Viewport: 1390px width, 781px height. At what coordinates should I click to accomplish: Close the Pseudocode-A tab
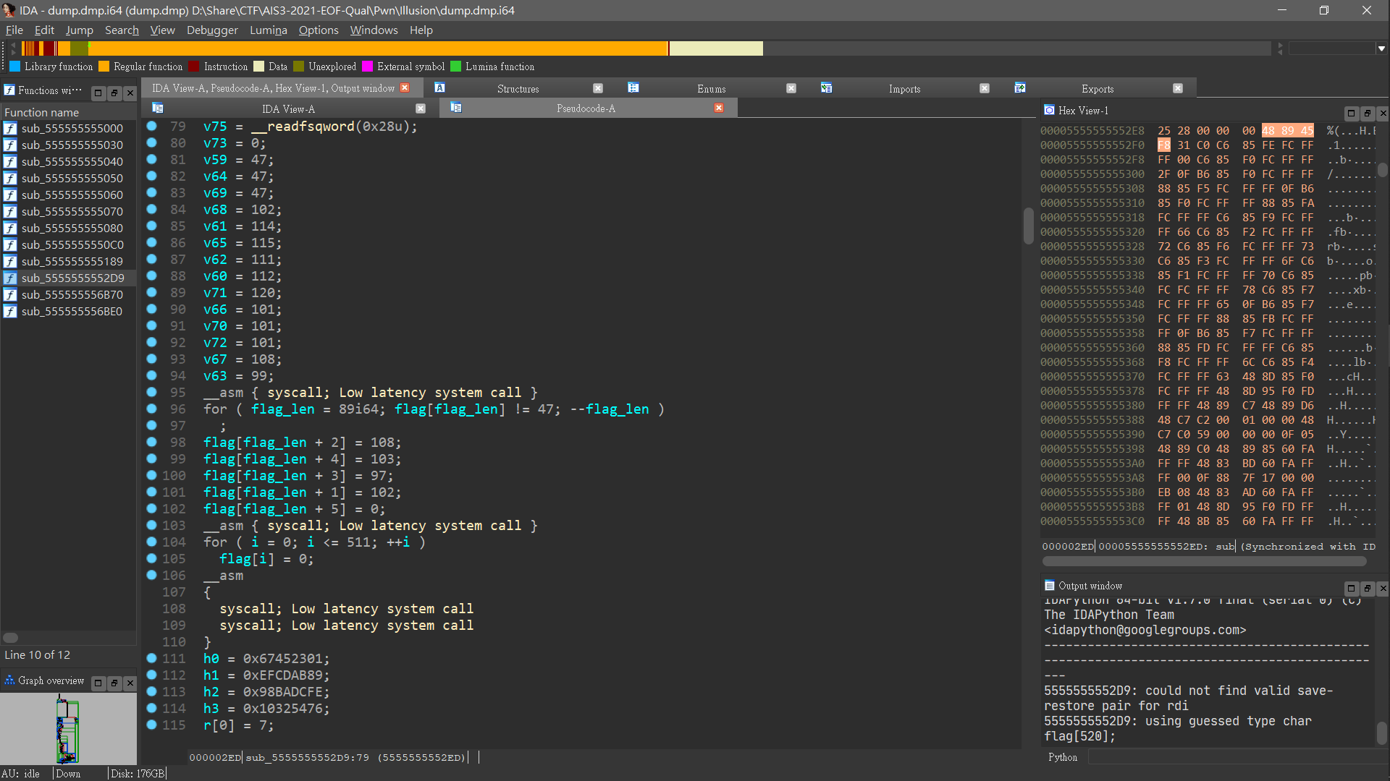point(719,108)
